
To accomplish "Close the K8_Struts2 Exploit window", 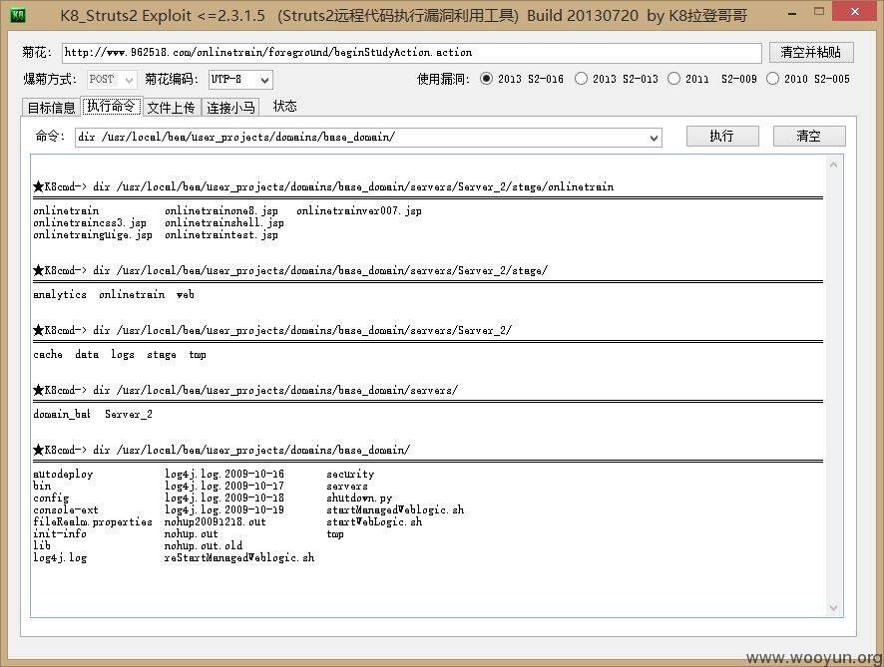I will pyautogui.click(x=855, y=12).
